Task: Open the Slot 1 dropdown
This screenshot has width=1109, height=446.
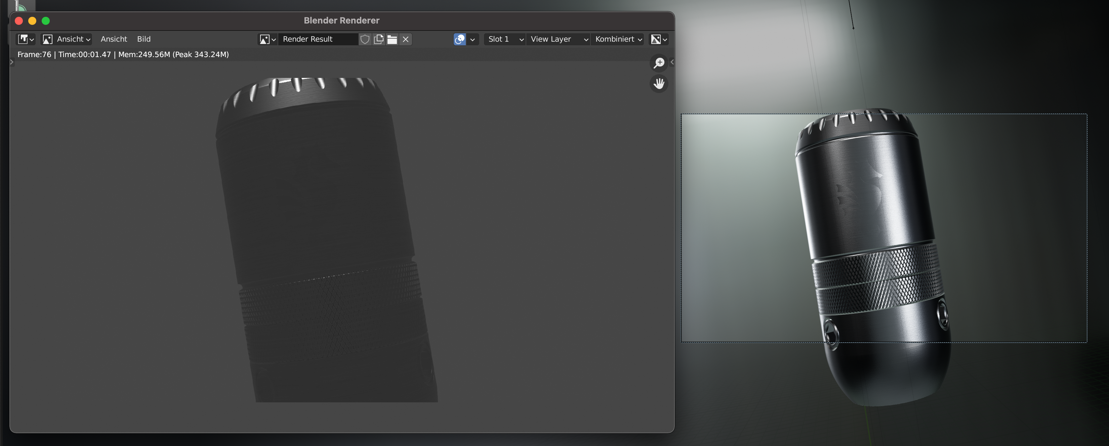Action: (504, 39)
